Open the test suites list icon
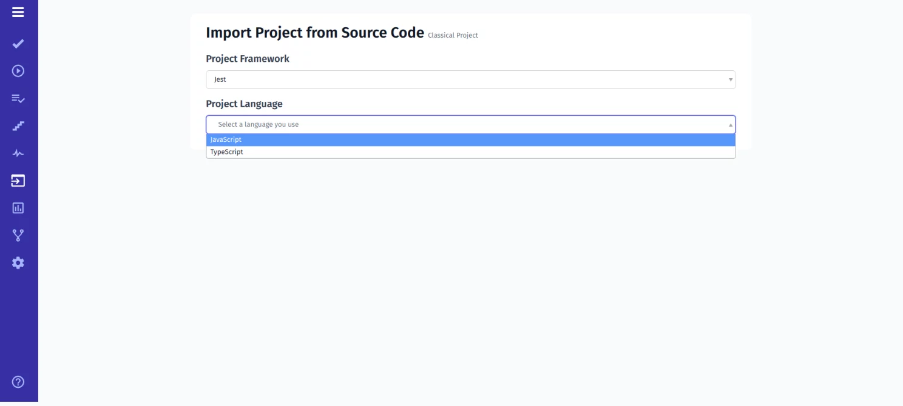This screenshot has width=903, height=406. pos(18,98)
